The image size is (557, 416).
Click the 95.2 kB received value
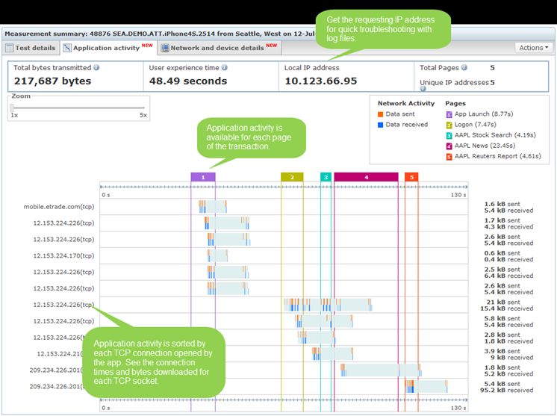pos(506,390)
